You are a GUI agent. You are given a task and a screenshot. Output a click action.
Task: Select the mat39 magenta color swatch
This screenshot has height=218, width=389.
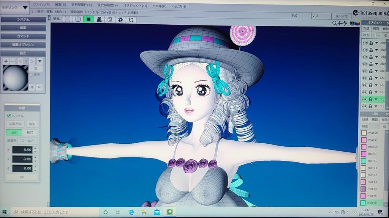click(x=364, y=154)
